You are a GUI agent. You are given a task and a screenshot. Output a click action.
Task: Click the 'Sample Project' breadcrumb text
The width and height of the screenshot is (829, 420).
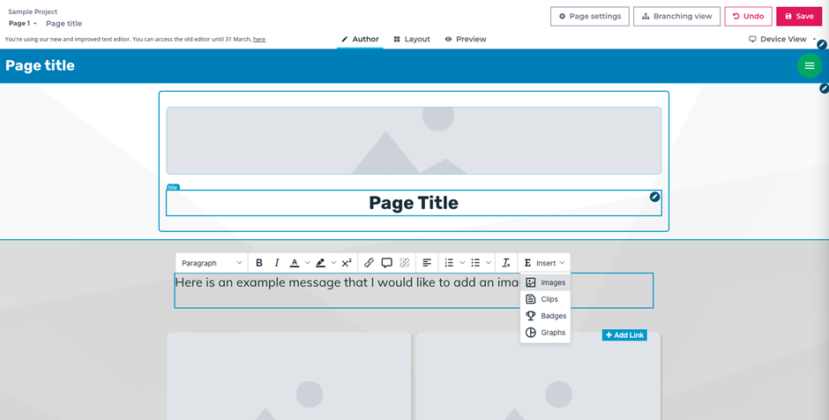pyautogui.click(x=33, y=11)
